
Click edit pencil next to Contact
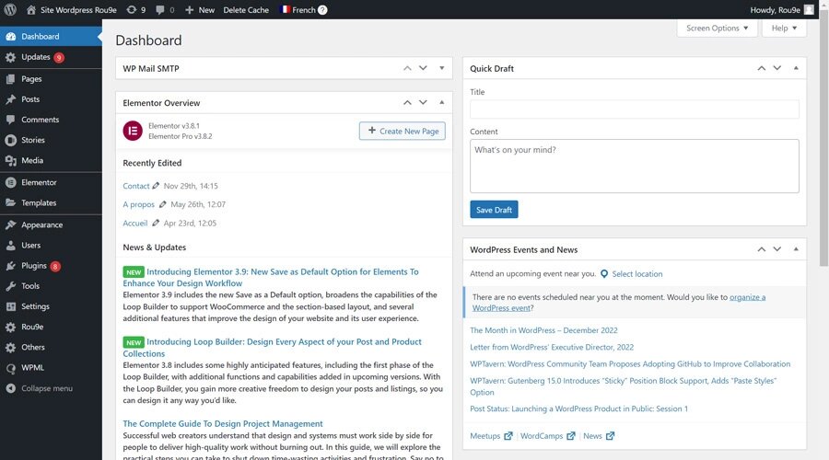(x=156, y=186)
